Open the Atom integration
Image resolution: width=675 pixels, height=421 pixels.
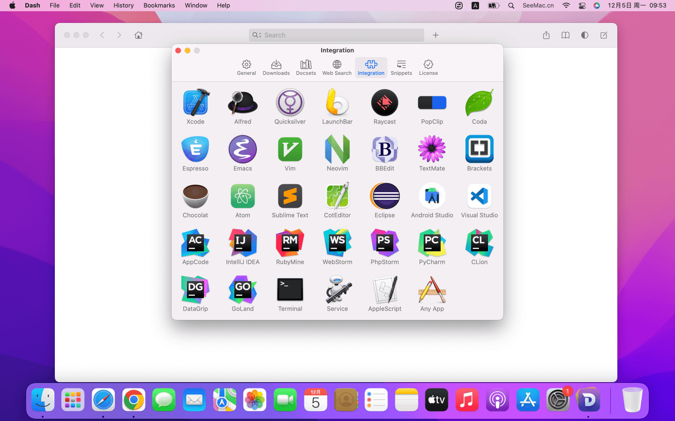[243, 196]
